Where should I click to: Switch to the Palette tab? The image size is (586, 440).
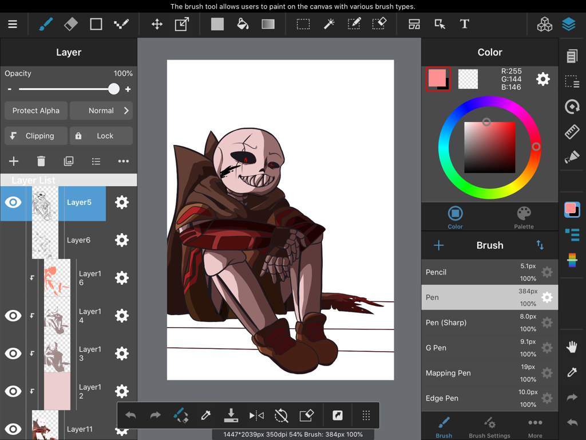click(x=524, y=218)
